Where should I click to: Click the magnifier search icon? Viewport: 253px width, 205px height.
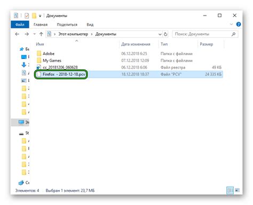tap(234, 34)
